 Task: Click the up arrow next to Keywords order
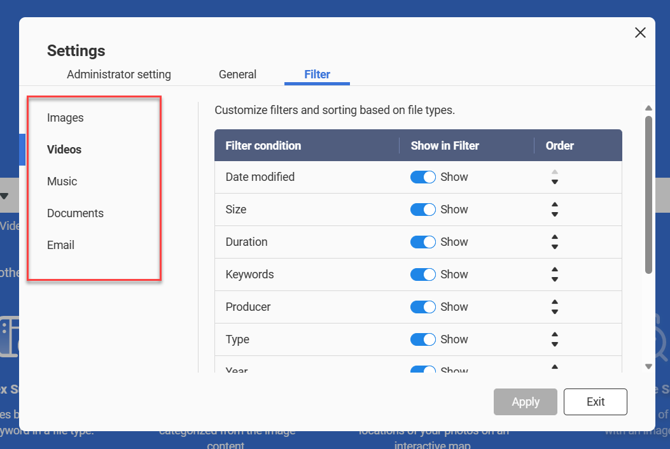(x=555, y=270)
